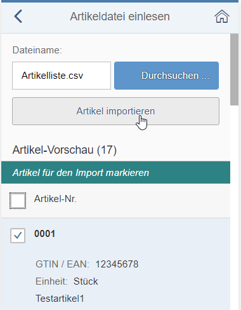Select the article number 0001 text
This screenshot has height=310, width=241.
[44, 234]
